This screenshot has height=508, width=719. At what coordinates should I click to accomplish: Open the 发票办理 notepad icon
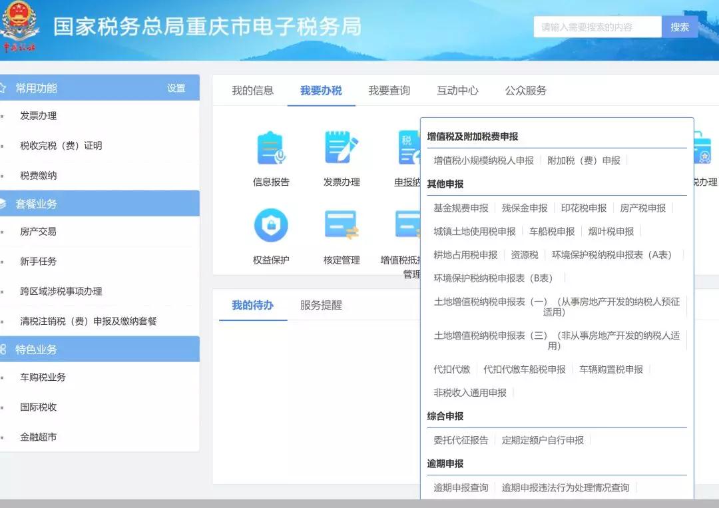click(x=341, y=147)
